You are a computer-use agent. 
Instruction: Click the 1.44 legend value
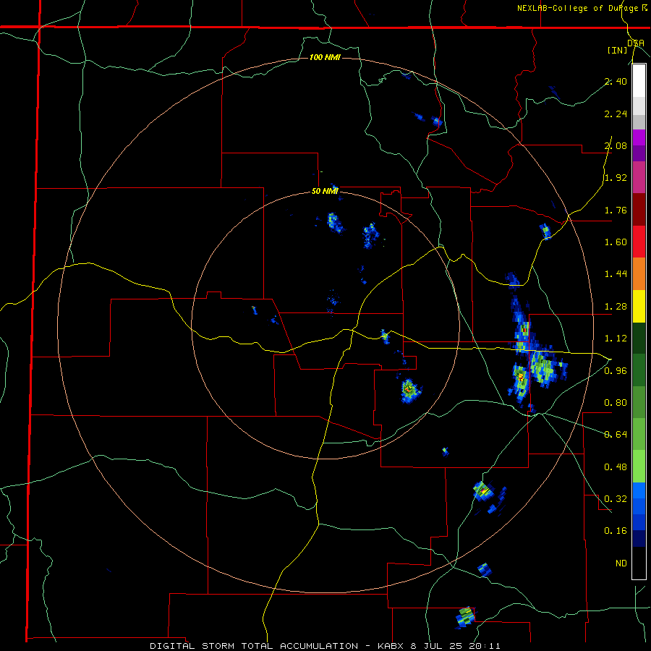tap(616, 274)
